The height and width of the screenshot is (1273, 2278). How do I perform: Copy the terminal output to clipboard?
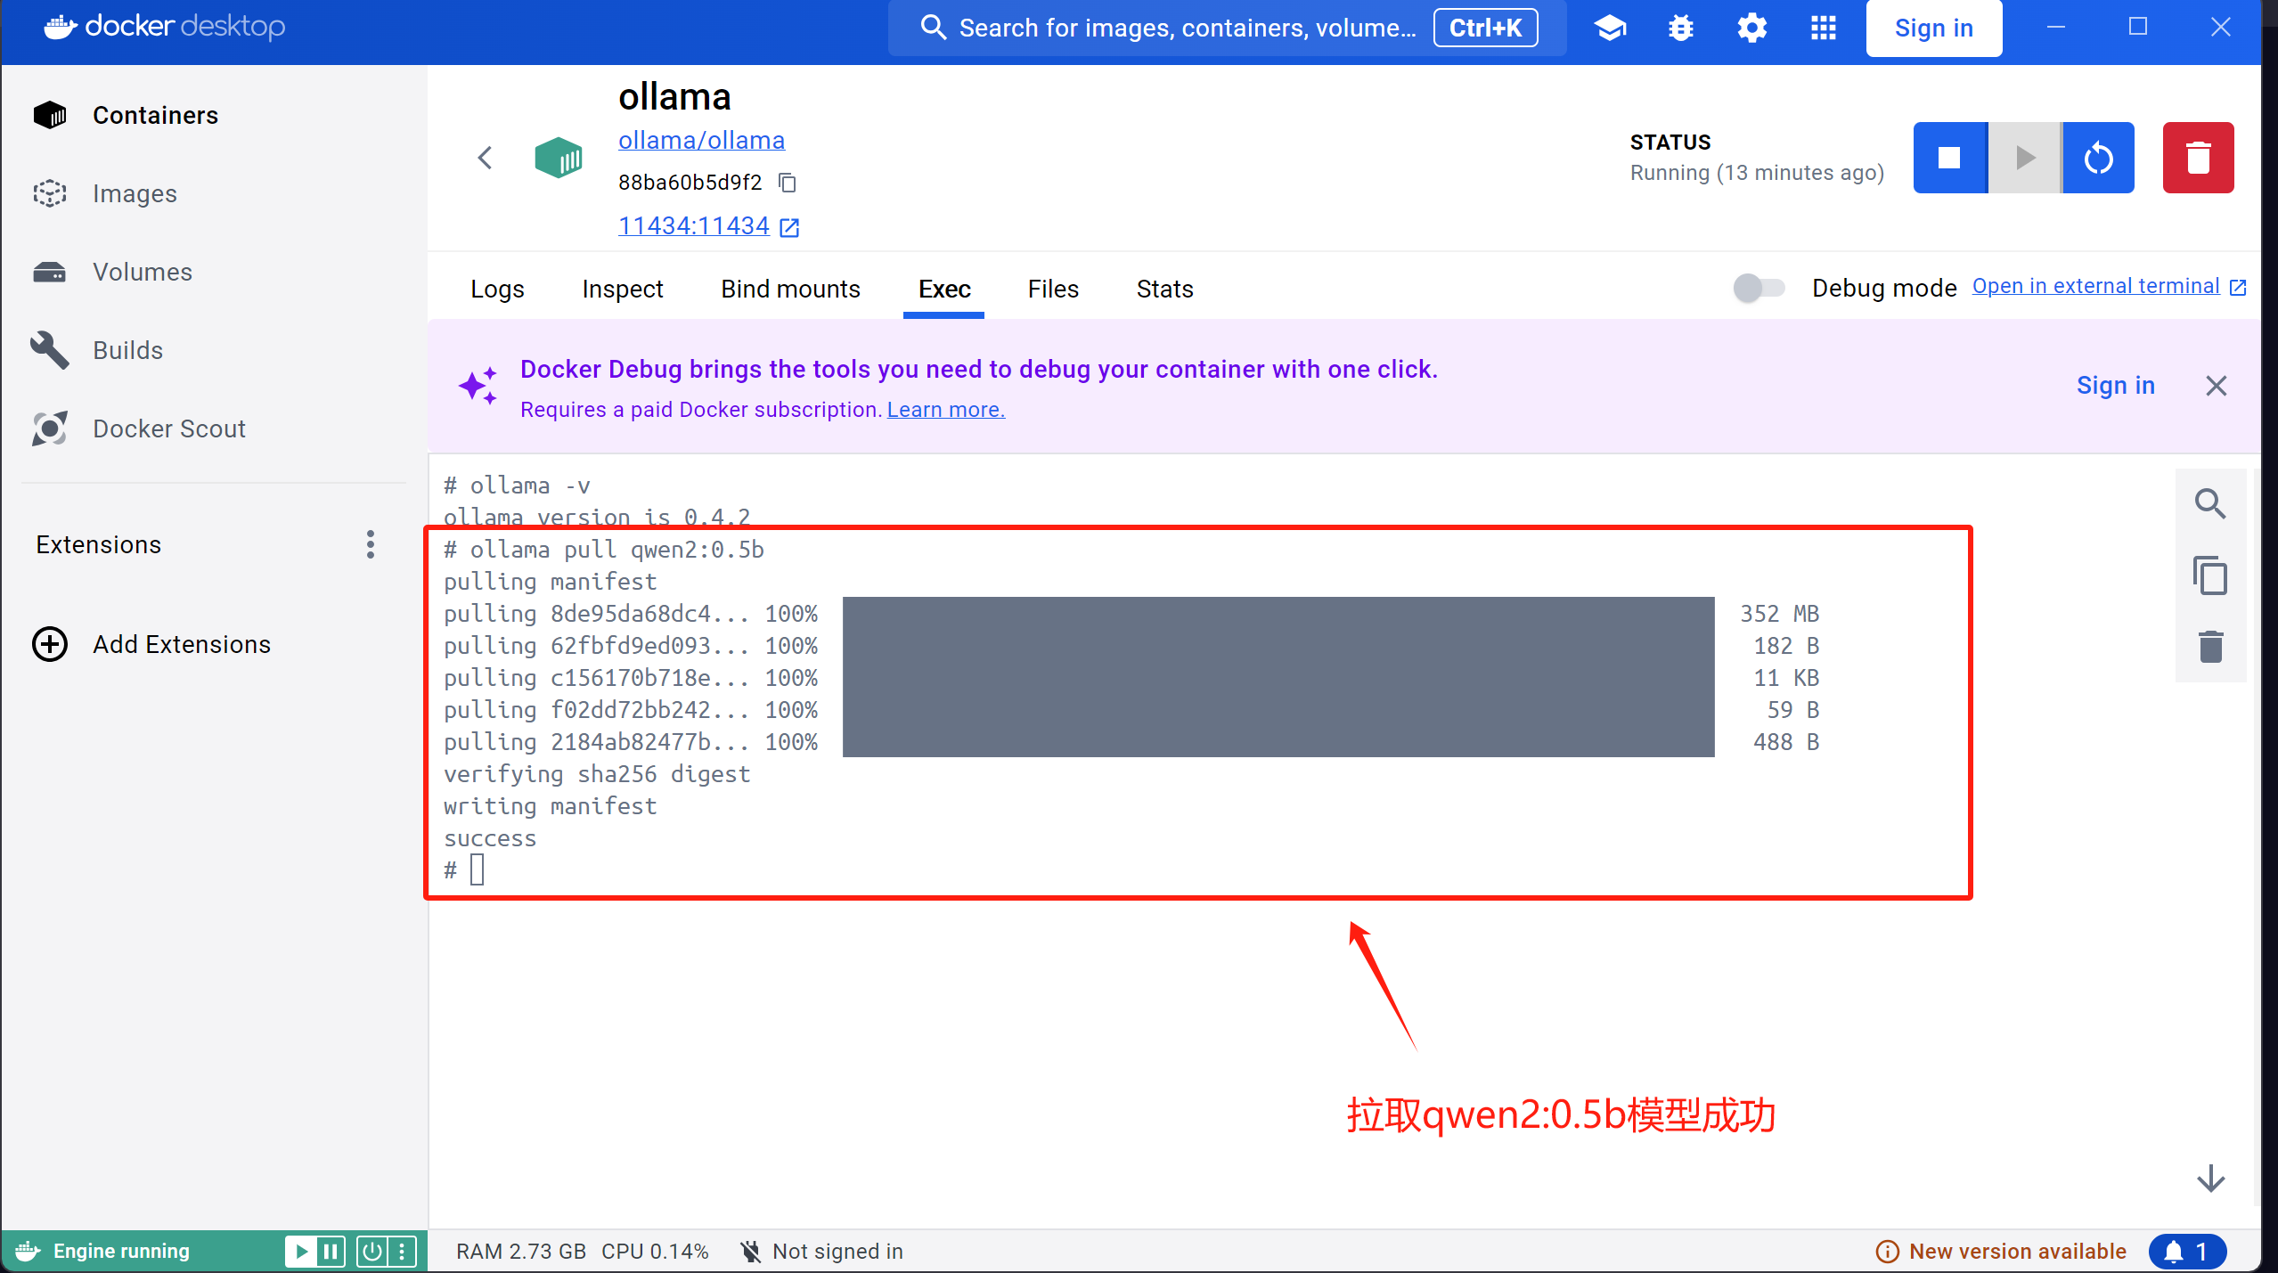[2209, 575]
